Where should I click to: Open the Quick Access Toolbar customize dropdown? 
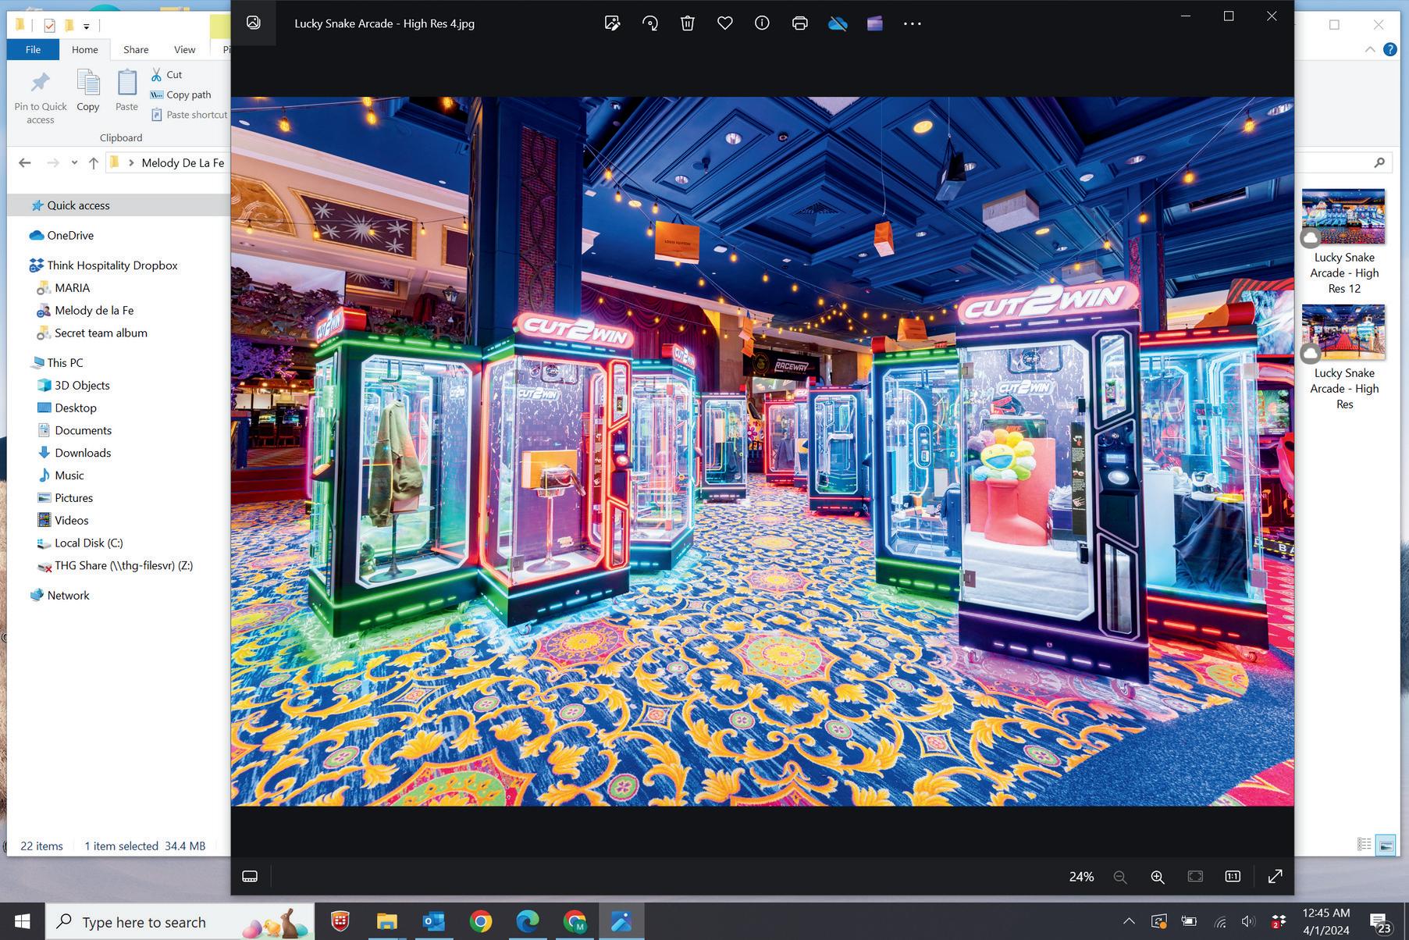87,26
